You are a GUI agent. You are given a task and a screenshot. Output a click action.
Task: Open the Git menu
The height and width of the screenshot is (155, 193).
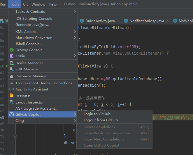click(x=25, y=4)
